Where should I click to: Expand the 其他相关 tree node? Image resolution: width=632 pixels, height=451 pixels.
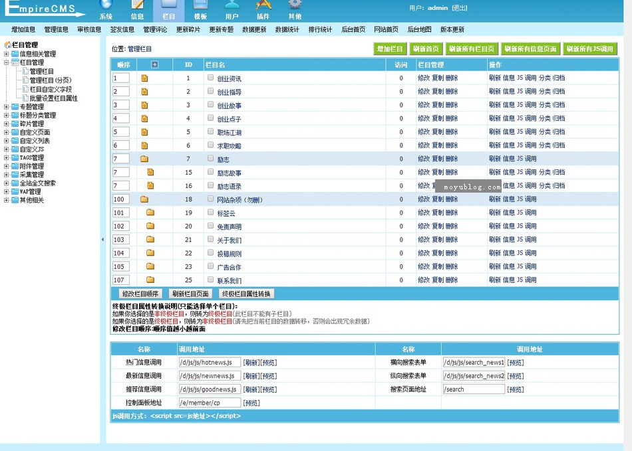tap(6, 200)
